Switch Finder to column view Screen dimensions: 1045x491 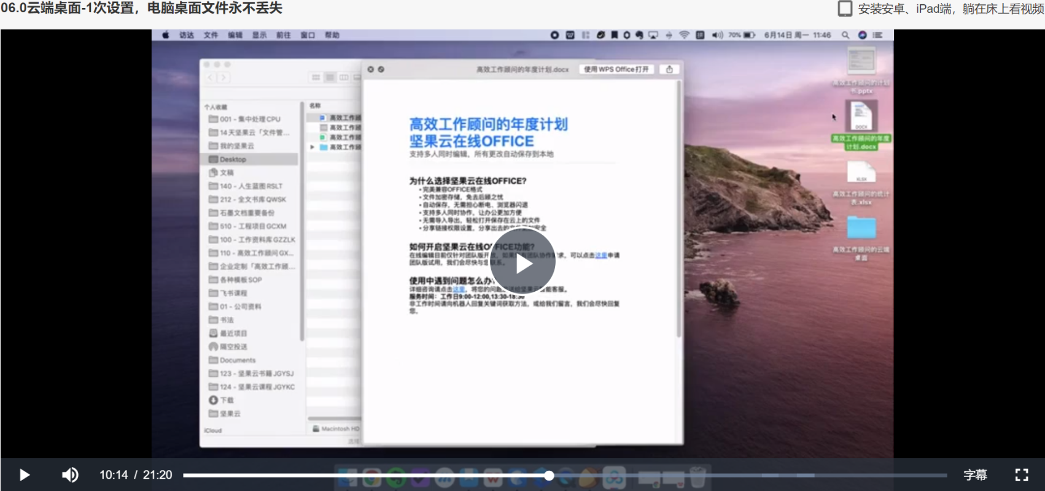pos(344,77)
